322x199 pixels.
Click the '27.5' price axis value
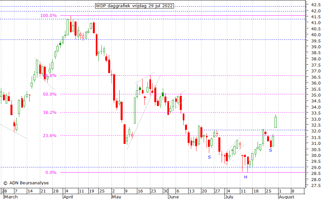point(316,186)
